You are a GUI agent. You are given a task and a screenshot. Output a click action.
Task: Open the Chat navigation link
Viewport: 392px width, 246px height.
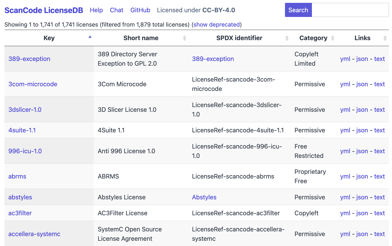(116, 10)
